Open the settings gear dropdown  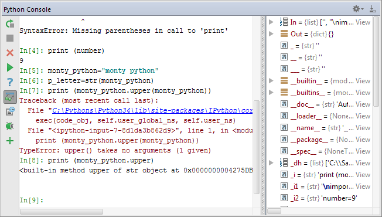tap(357, 9)
